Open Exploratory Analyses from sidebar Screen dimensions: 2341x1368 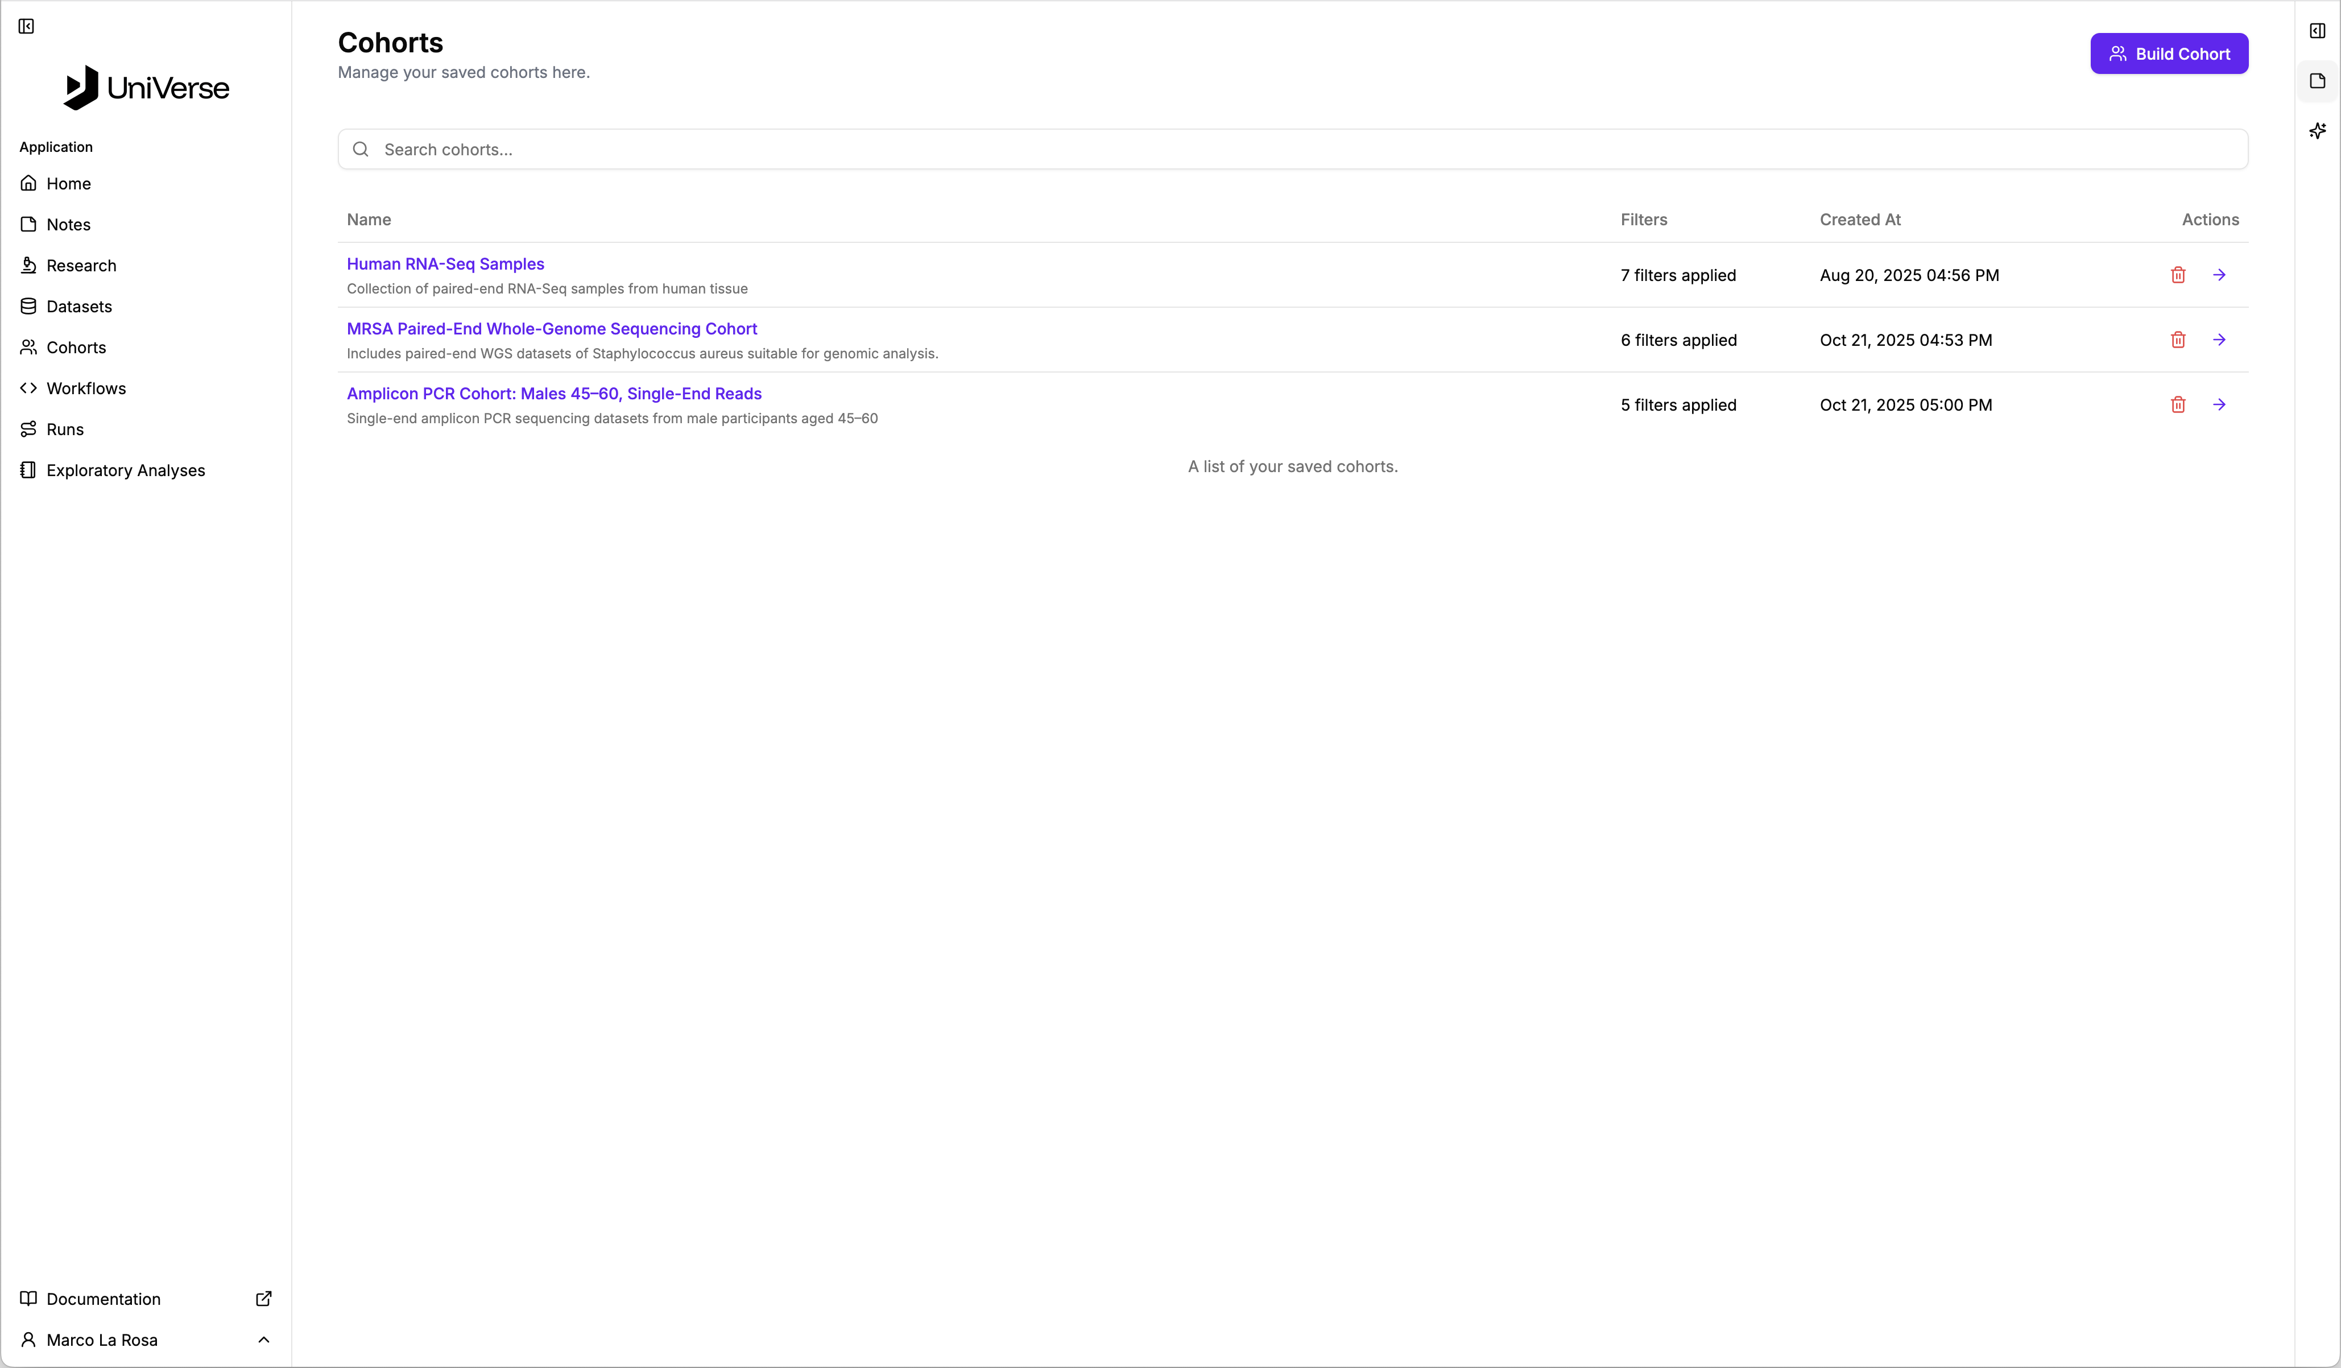(125, 470)
